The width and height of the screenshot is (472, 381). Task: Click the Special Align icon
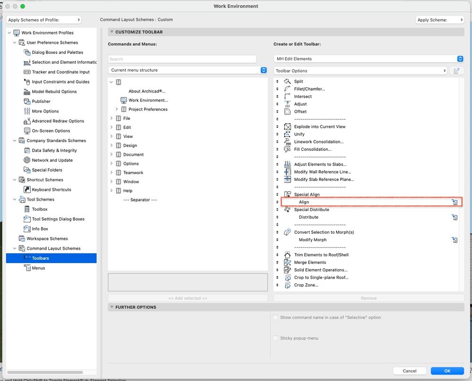click(x=287, y=194)
